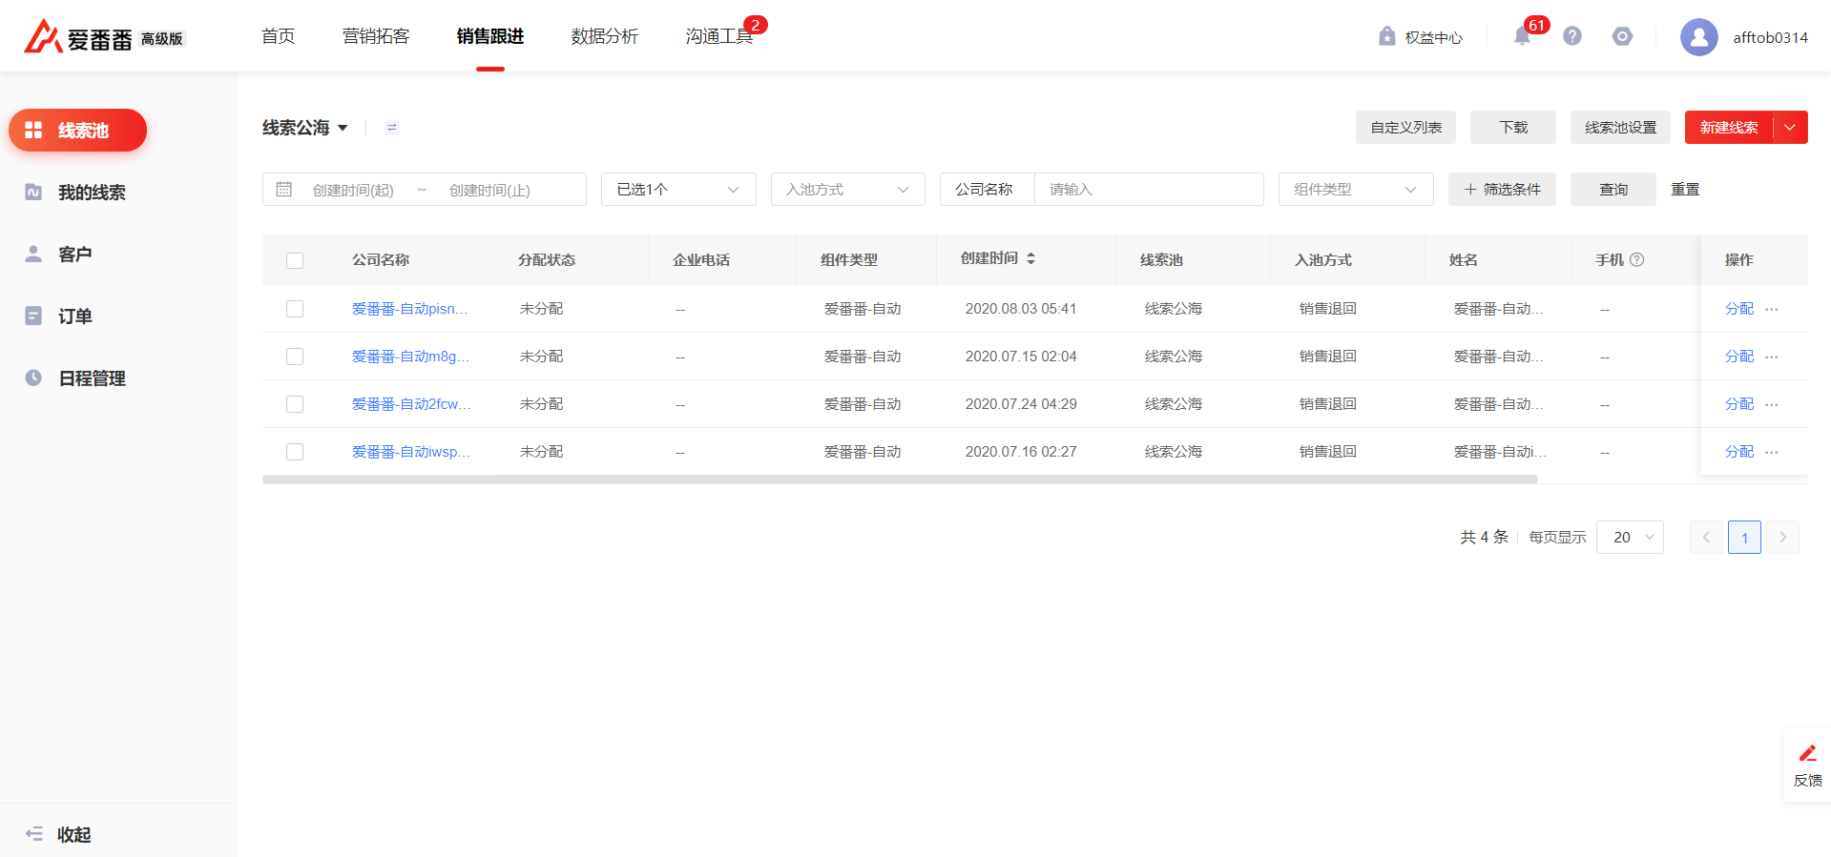The image size is (1831, 857).
Task: Click the 创建时间(起) start date field
Action: (x=353, y=190)
